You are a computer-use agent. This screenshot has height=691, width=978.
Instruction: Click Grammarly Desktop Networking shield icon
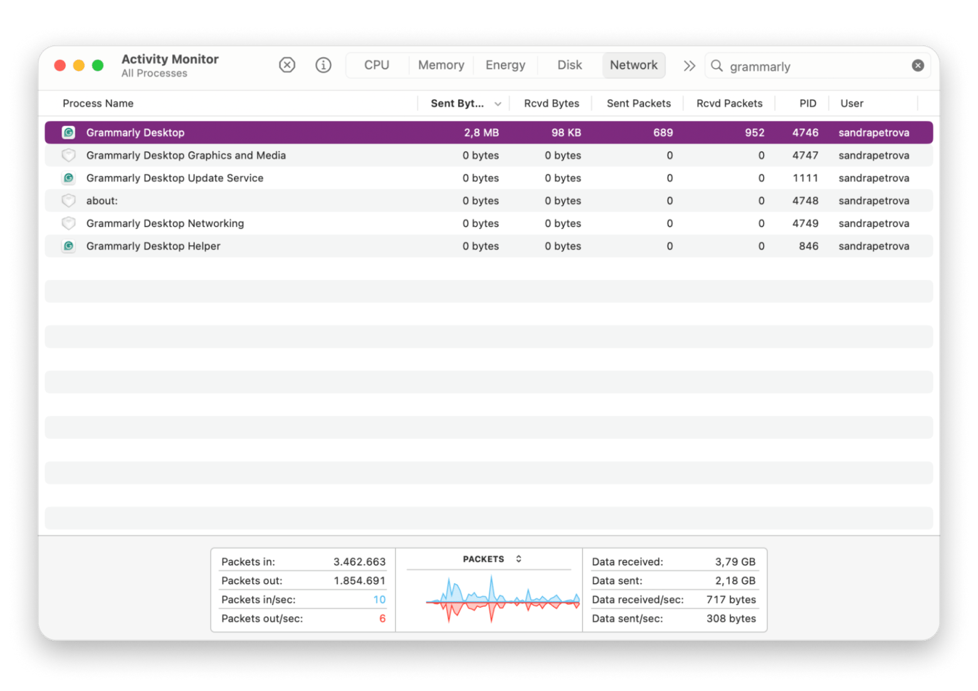[x=68, y=223]
